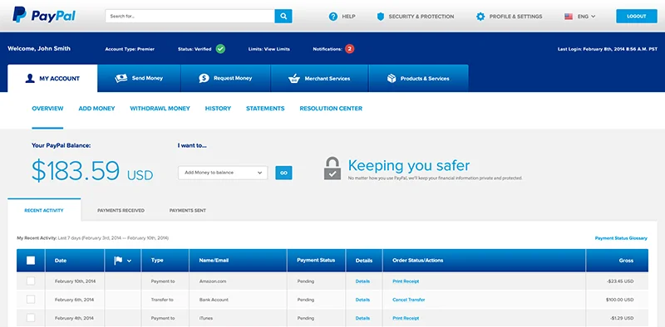Click the Help question mark icon
Viewport: 665px width, 327px height.
click(x=333, y=17)
